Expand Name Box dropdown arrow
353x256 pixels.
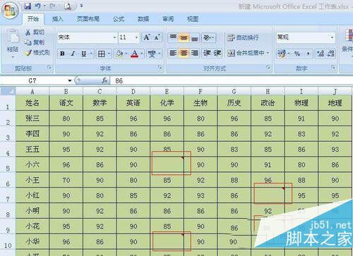(70, 81)
